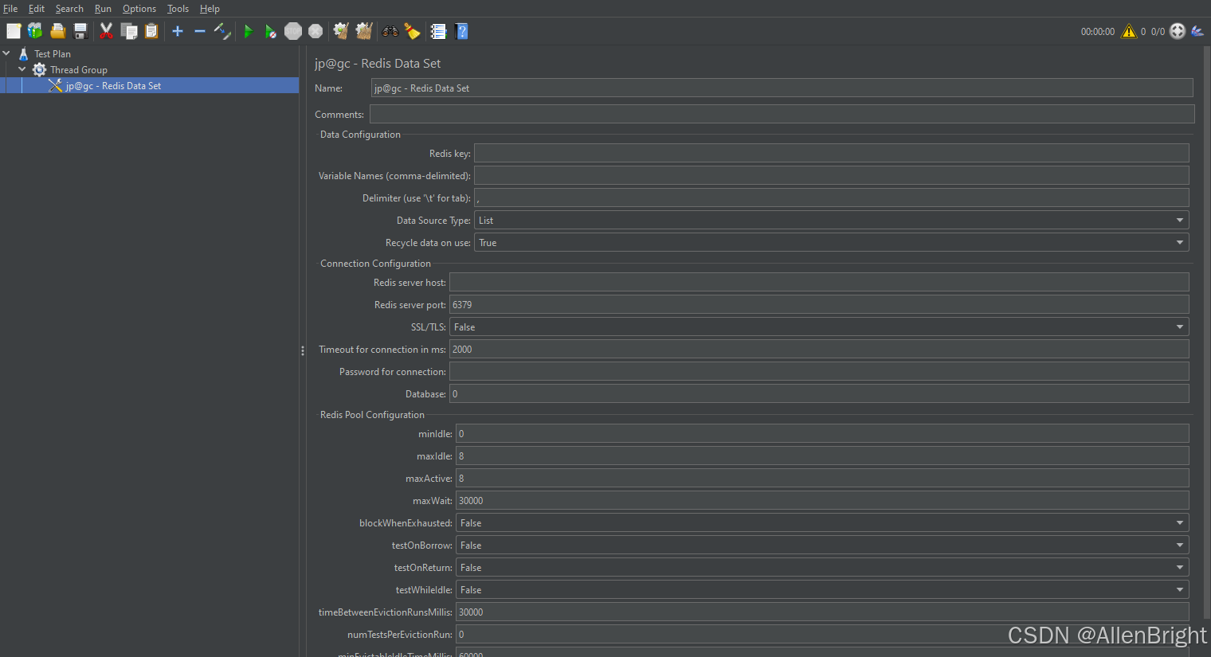This screenshot has width=1211, height=657.
Task: Collapse all nodes with the minus icon
Action: coord(200,31)
